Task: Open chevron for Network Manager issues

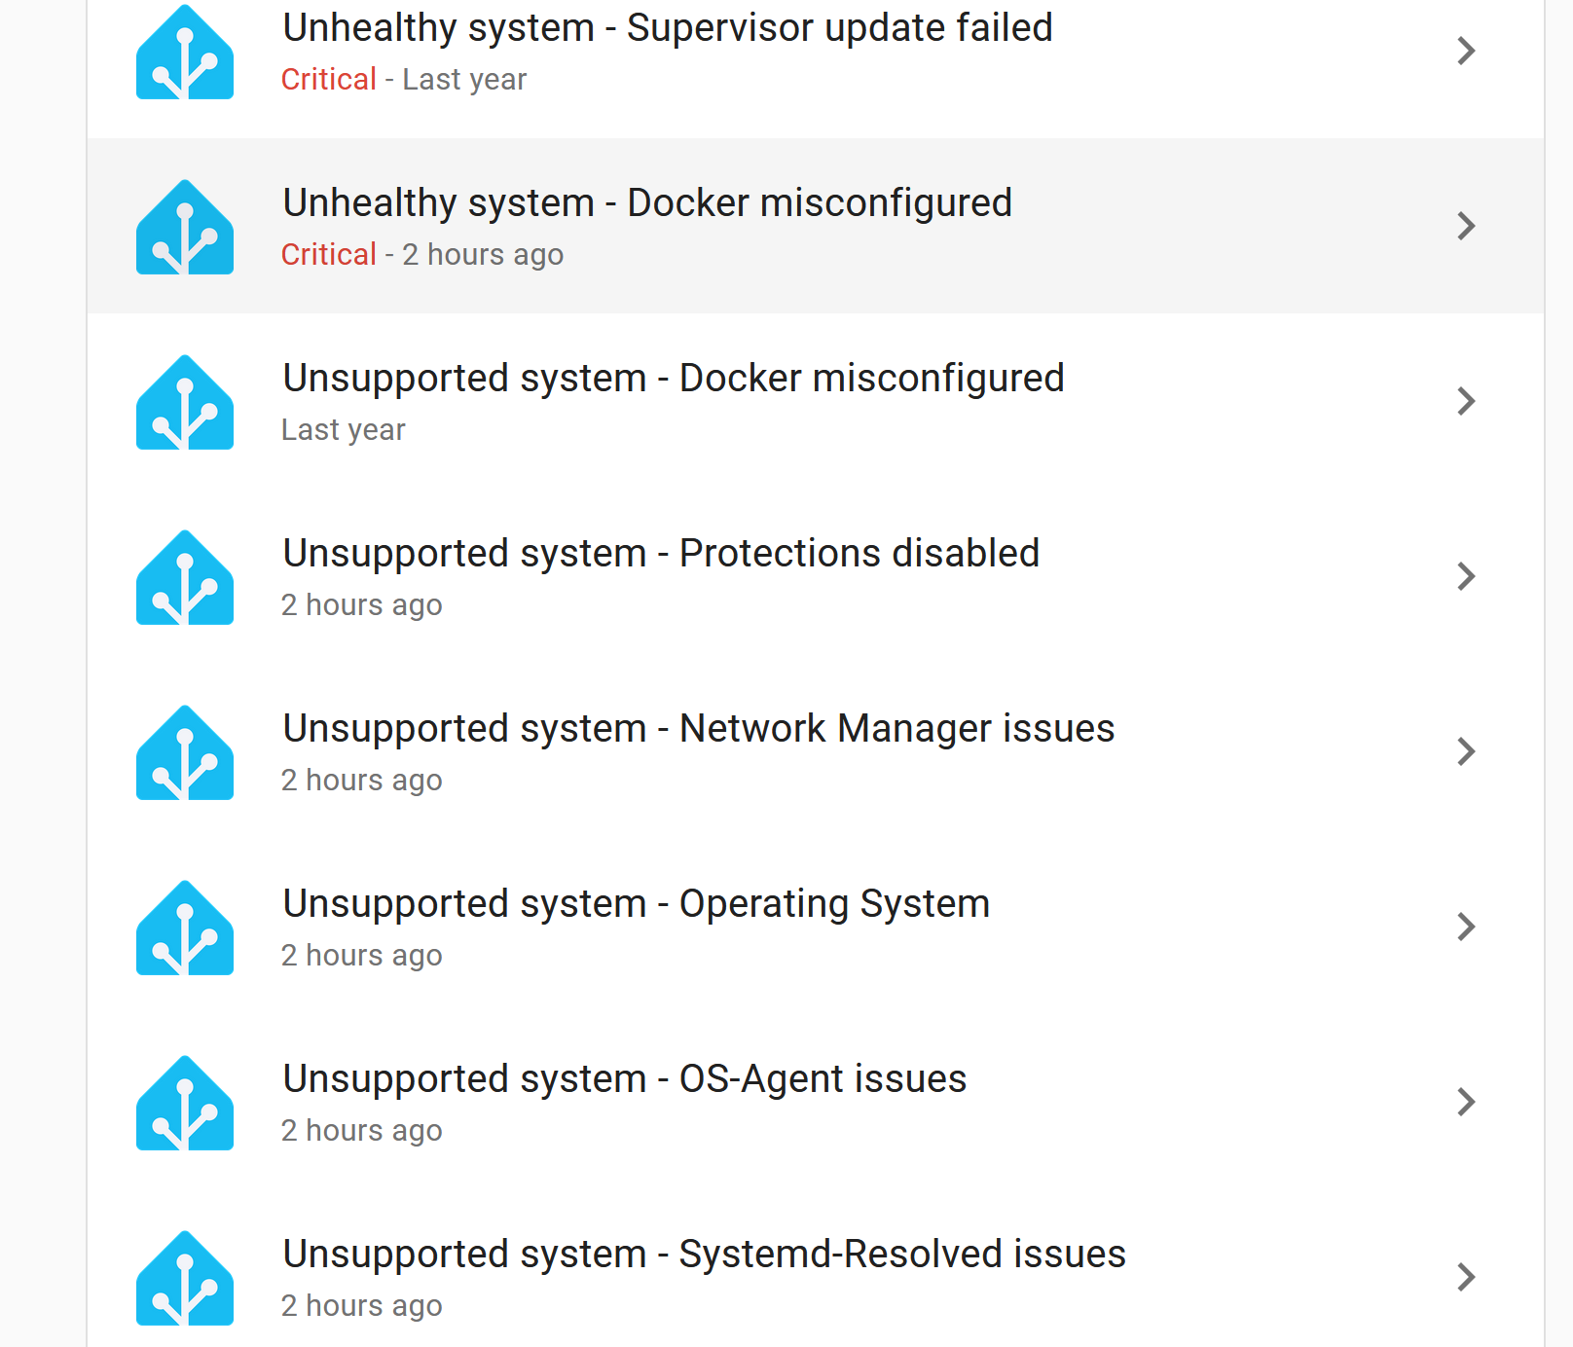Action: (1466, 751)
